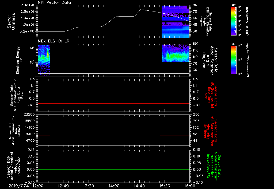Image resolution: width=274 pixels, height=189 pixels.
Task: Click the 2010/074 date label
Action: [x=18, y=186]
